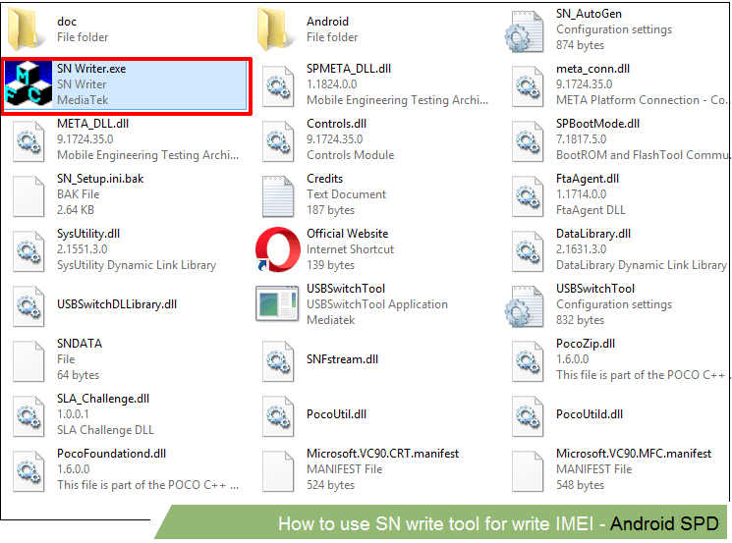Select the USBSwitchTool configuration settings icon
The image size is (732, 543).
point(524,306)
